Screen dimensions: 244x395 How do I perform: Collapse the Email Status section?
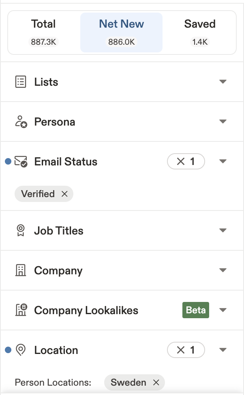click(223, 161)
